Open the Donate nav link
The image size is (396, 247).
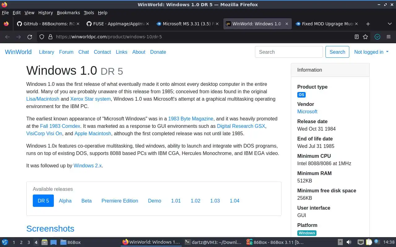tap(158, 52)
